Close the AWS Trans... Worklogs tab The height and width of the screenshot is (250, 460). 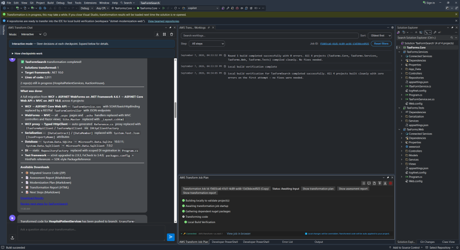pyautogui.click(x=213, y=27)
